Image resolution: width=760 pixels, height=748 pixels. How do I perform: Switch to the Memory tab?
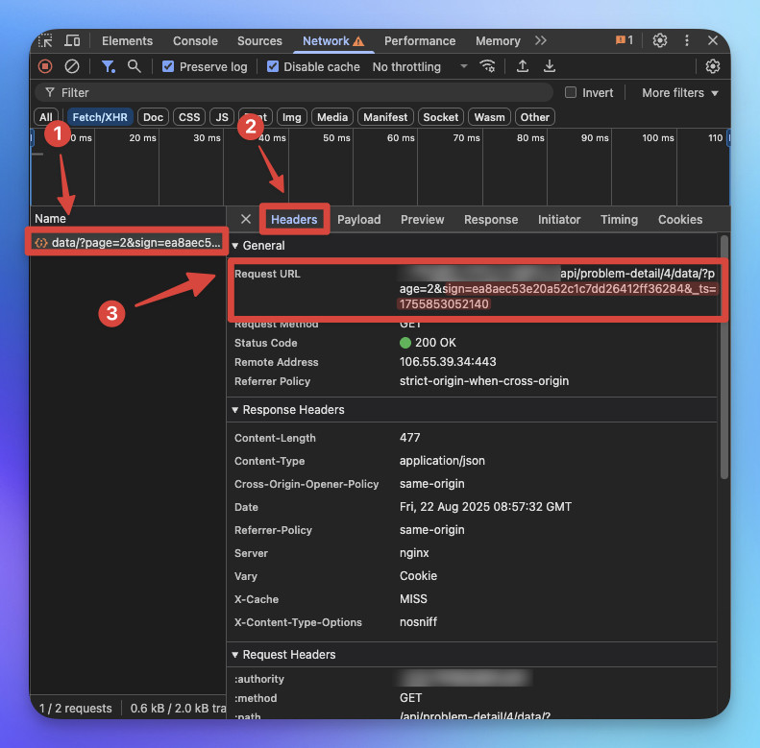498,40
